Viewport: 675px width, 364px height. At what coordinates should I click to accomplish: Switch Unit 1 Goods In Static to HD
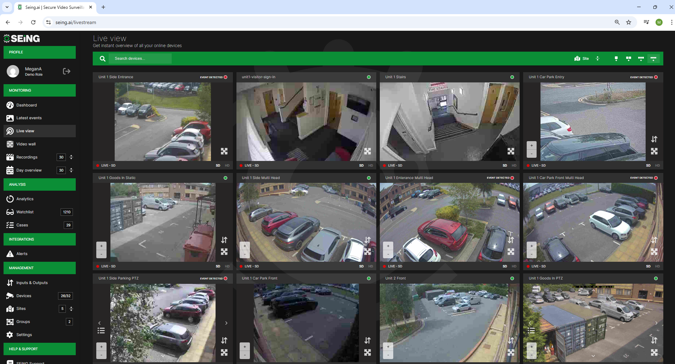(227, 266)
